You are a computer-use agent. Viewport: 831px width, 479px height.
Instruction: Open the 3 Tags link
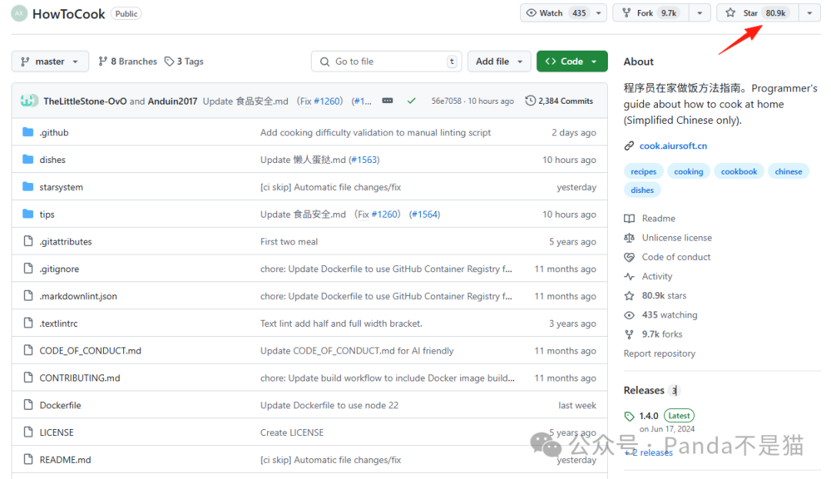pyautogui.click(x=184, y=62)
